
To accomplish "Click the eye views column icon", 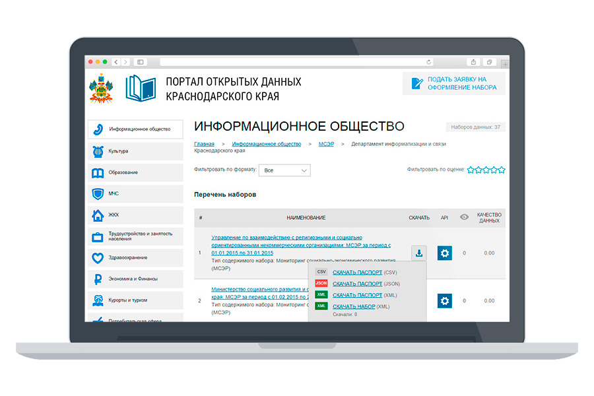I will (464, 217).
